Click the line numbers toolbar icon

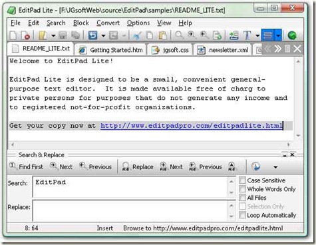(x=234, y=35)
